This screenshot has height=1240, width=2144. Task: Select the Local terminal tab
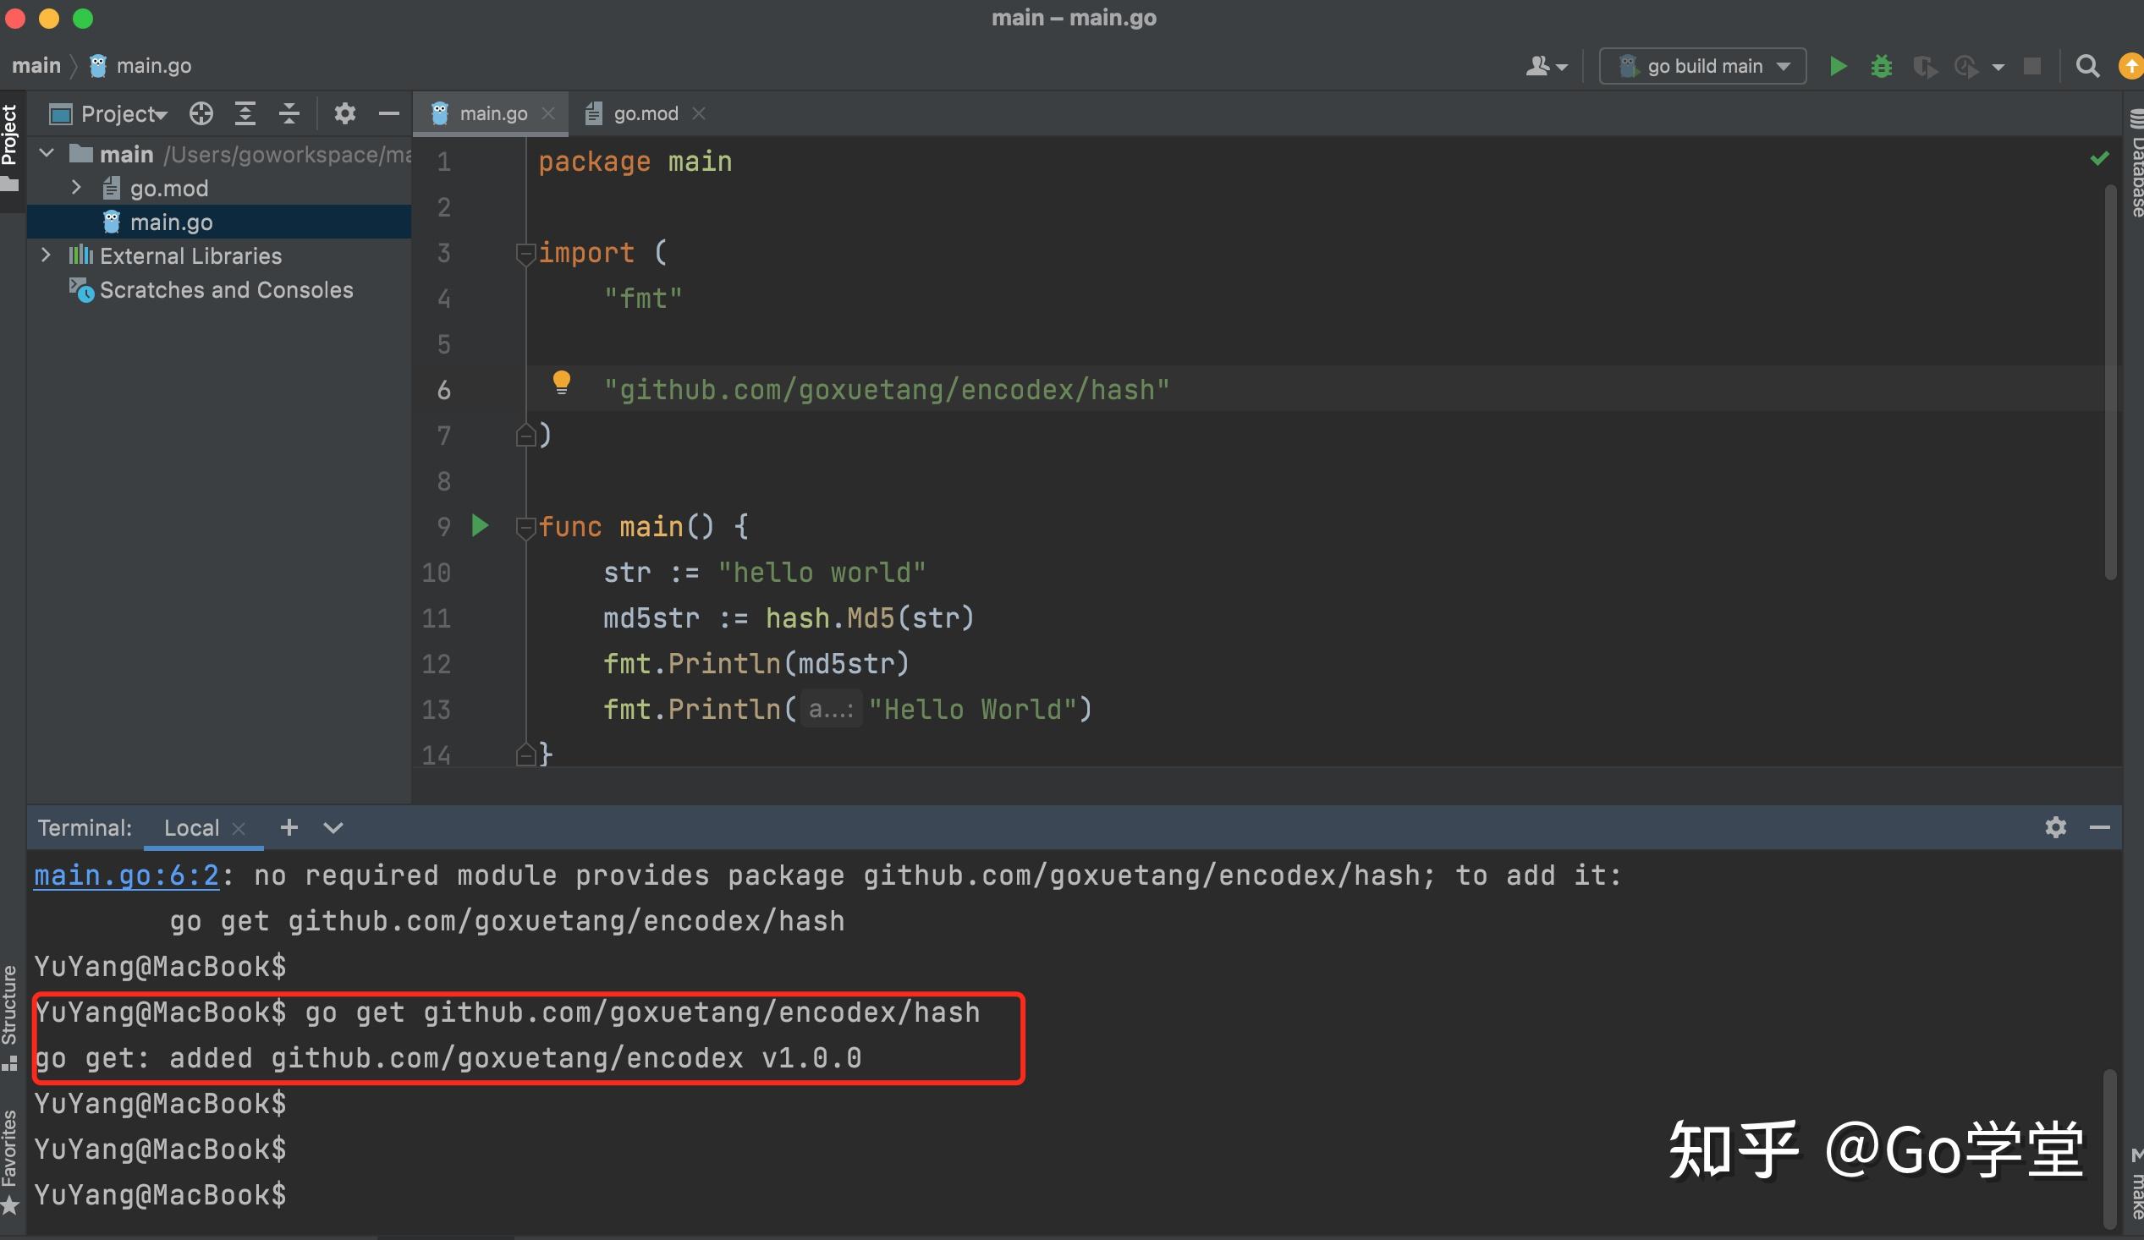191,827
